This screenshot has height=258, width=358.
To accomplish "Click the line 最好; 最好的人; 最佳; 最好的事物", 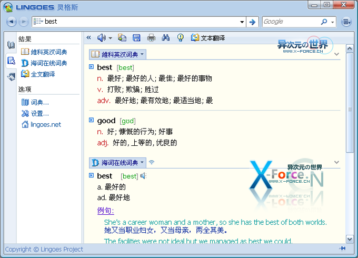I will (160, 78).
